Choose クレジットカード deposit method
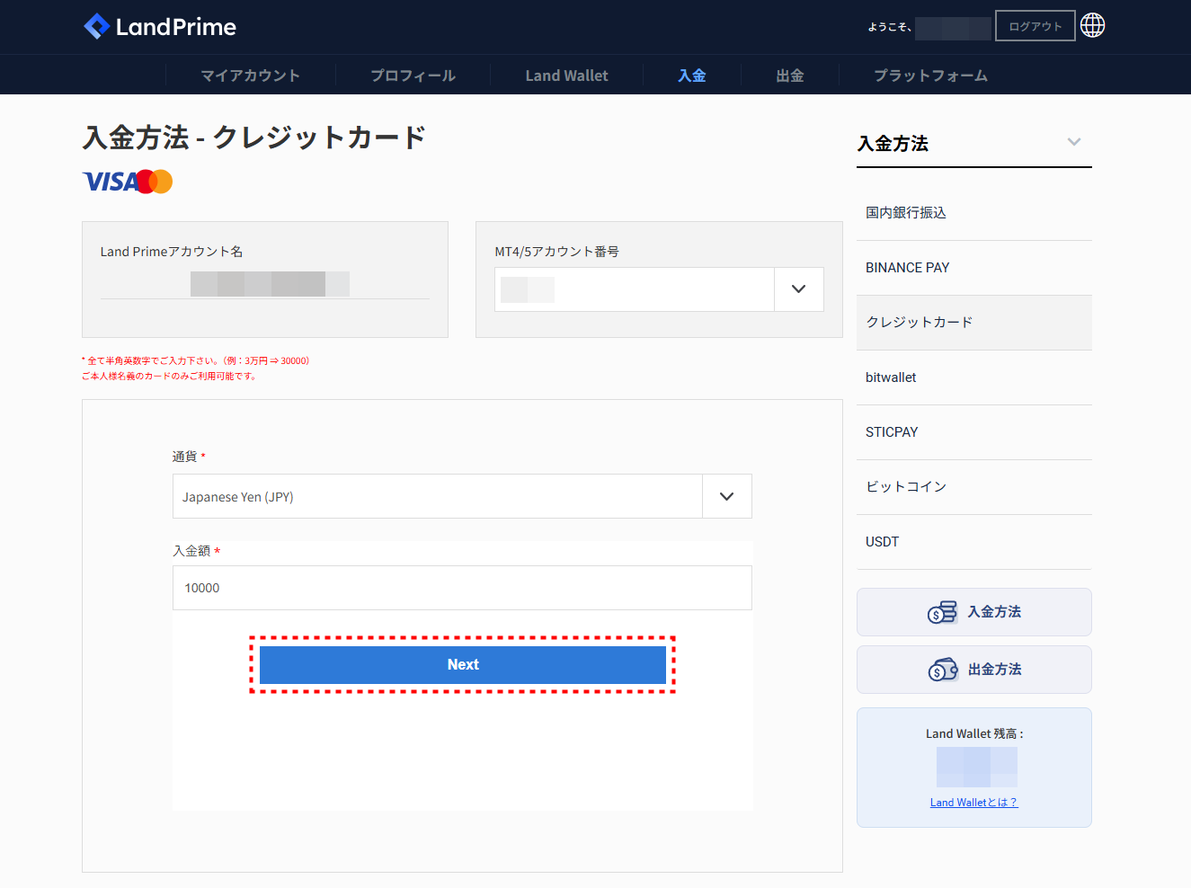Viewport: 1191px width, 888px height. (x=974, y=323)
